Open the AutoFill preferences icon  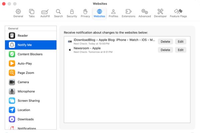[x=45, y=12]
